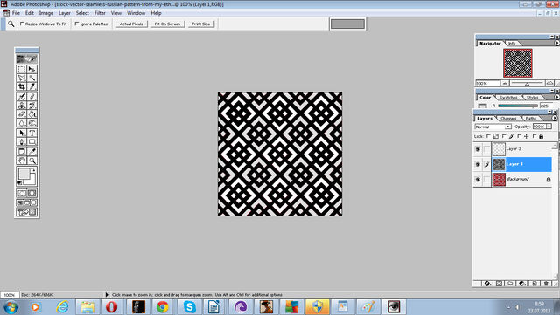Open the Windows Start button
The width and height of the screenshot is (560, 315).
[x=10, y=307]
